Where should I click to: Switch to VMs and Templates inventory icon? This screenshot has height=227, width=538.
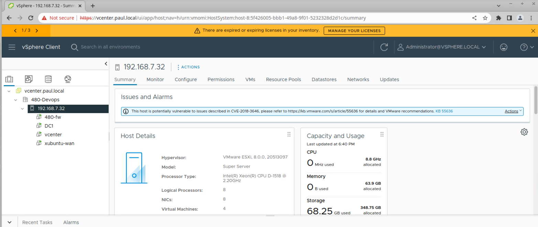29,79
